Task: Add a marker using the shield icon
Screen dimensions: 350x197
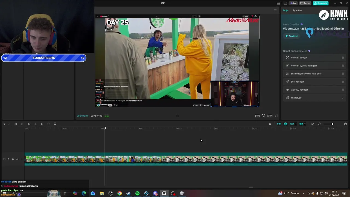Action: click(55, 124)
